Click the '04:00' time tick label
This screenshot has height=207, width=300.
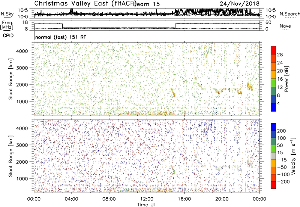coord(71,199)
